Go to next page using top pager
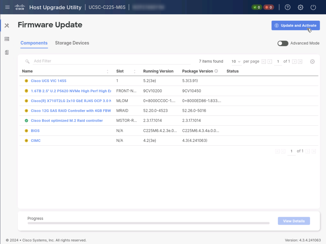Image resolution: width=326 pixels, height=244 pixels. [x=294, y=62]
